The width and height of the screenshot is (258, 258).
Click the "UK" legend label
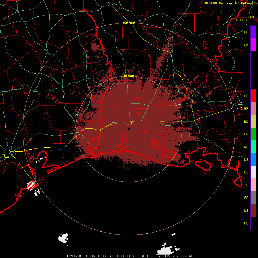(x=246, y=45)
